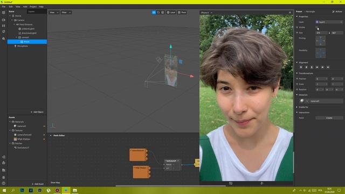Click the bug report icon in left sidebar
Image resolution: width=345 pixels, height=194 pixels.
(x=4, y=177)
